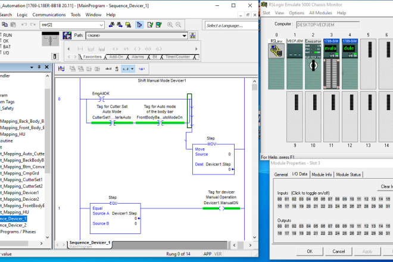Toggle input bit 05 in Module Properties

[x=316, y=199]
